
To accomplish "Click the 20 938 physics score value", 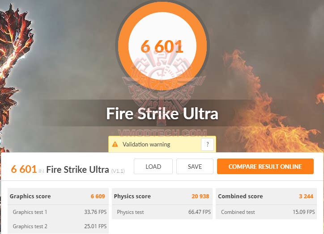I will click(200, 196).
